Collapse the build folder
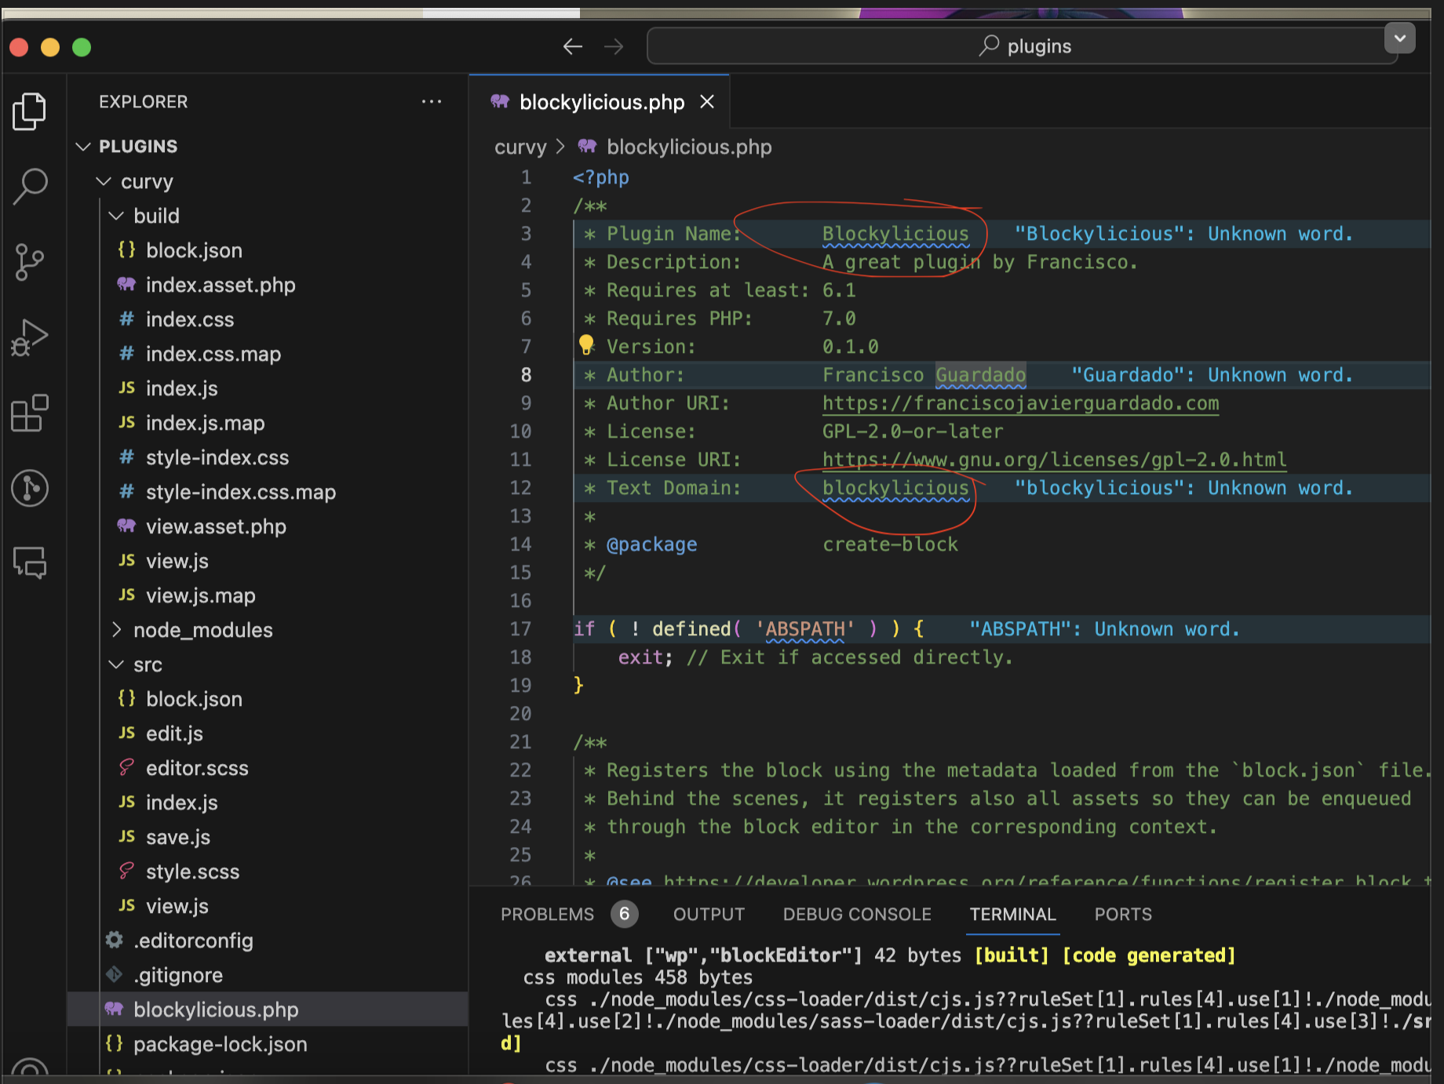Screen dimensions: 1444x1084 pos(116,216)
